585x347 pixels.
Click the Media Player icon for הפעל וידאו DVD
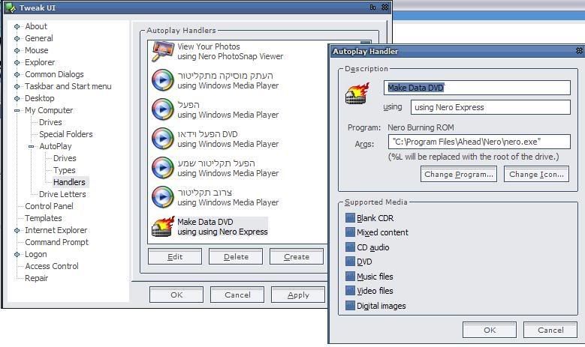[163, 139]
